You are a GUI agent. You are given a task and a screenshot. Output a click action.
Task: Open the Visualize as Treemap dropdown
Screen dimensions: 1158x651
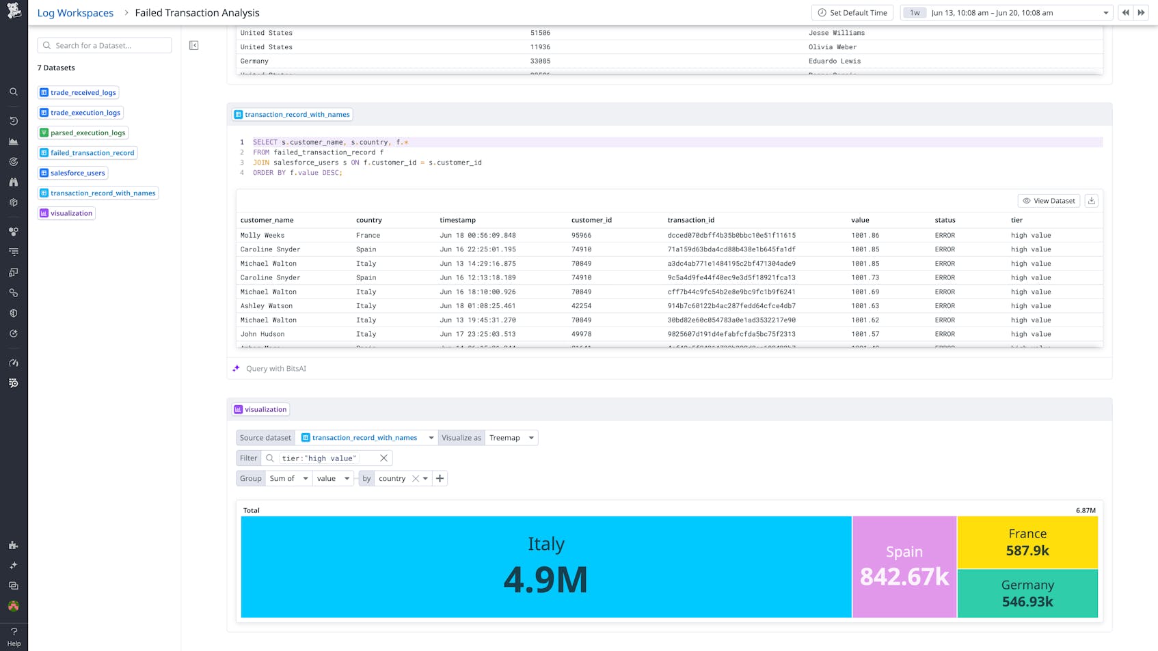point(511,437)
